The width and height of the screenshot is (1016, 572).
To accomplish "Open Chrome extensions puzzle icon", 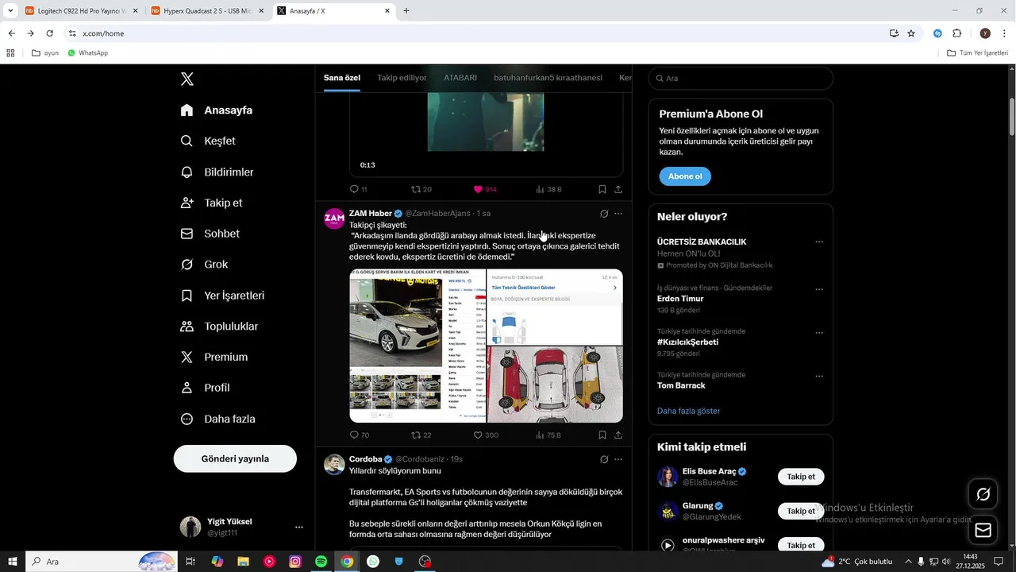I will tap(957, 33).
